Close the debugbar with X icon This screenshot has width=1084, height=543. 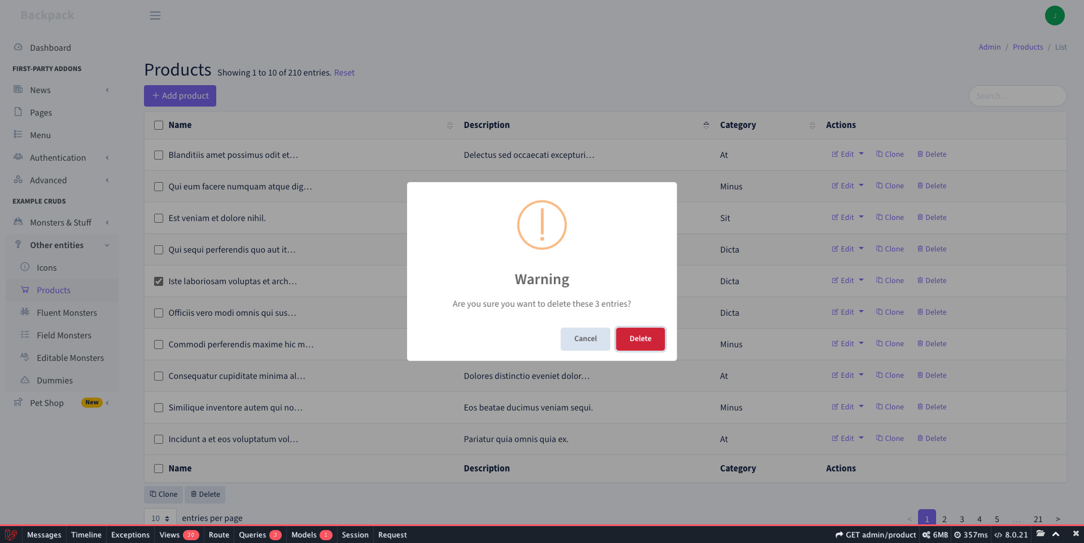click(1076, 533)
